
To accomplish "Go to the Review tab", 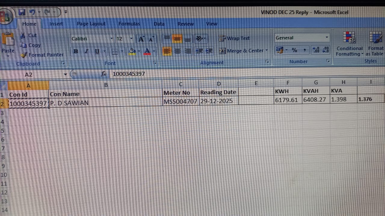I will 186,24.
